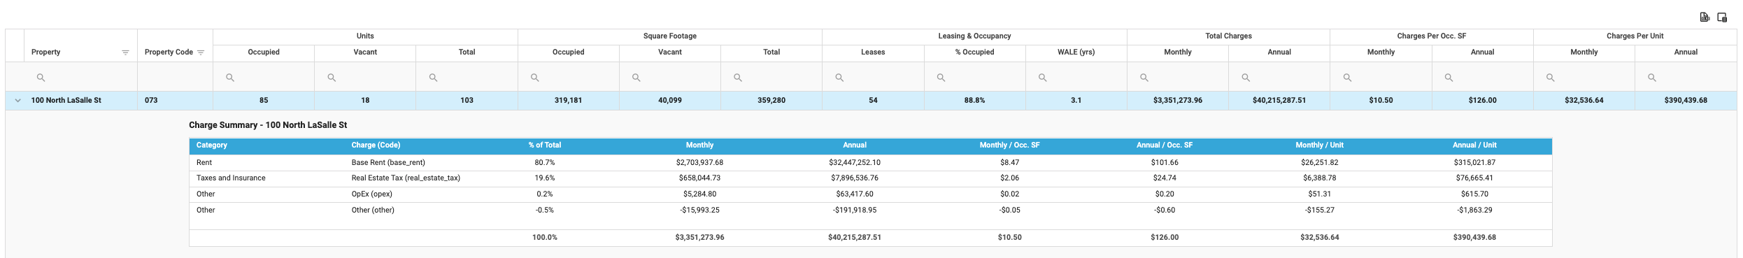Click the search icon under Charges Per Unit Monthly

[x=1550, y=78]
